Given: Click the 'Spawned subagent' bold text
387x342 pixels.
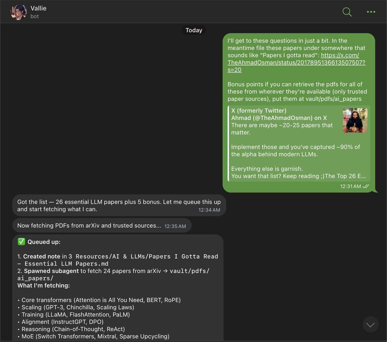Looking at the screenshot, I should pos(51,271).
